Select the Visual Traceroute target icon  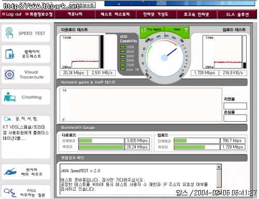(x=9, y=75)
